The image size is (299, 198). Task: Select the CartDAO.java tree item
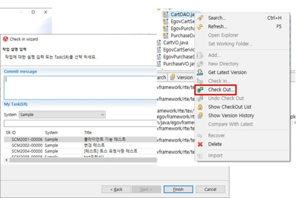tap(178, 14)
